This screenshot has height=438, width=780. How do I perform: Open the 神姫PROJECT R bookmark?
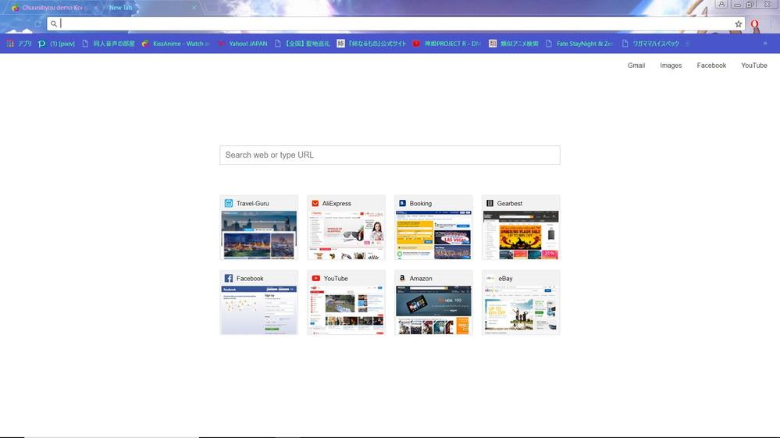pos(447,44)
